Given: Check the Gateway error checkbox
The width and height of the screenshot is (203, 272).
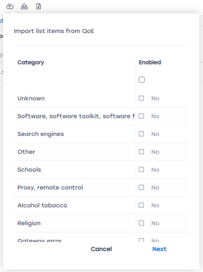Looking at the screenshot, I should coord(141,240).
